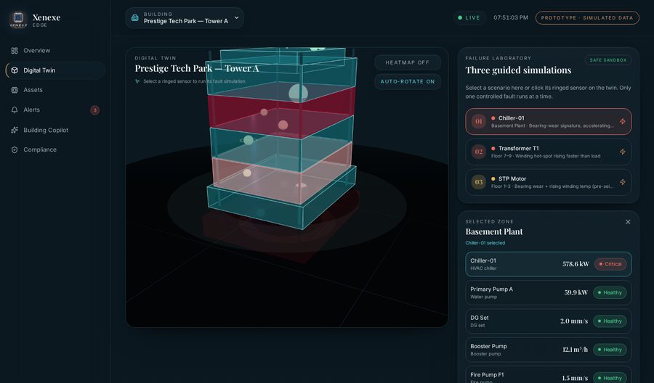Viewport: 654px width, 383px height.
Task: Click the lightning icon on Transformer T1 scenario
Action: click(x=622, y=152)
